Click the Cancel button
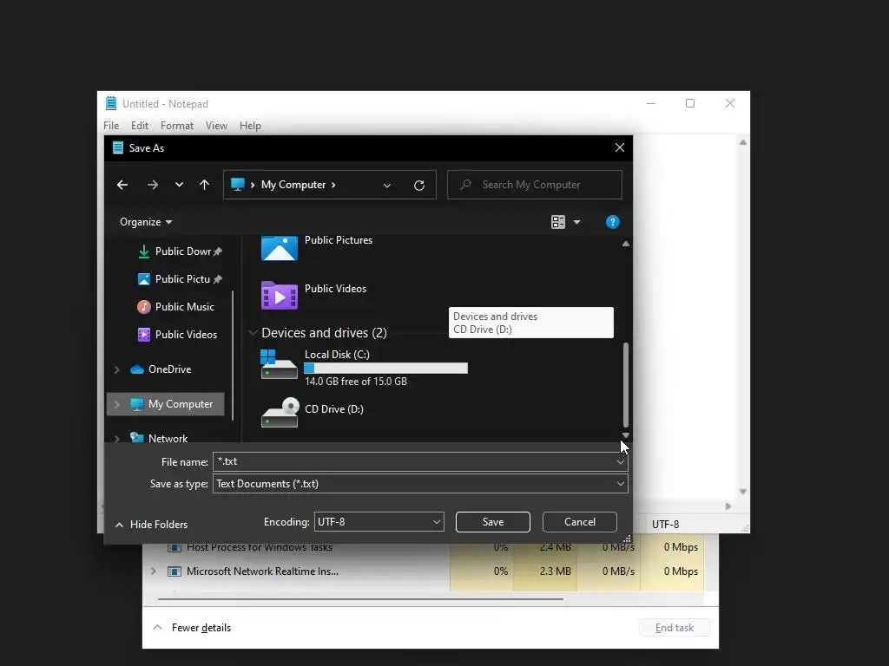 [579, 521]
